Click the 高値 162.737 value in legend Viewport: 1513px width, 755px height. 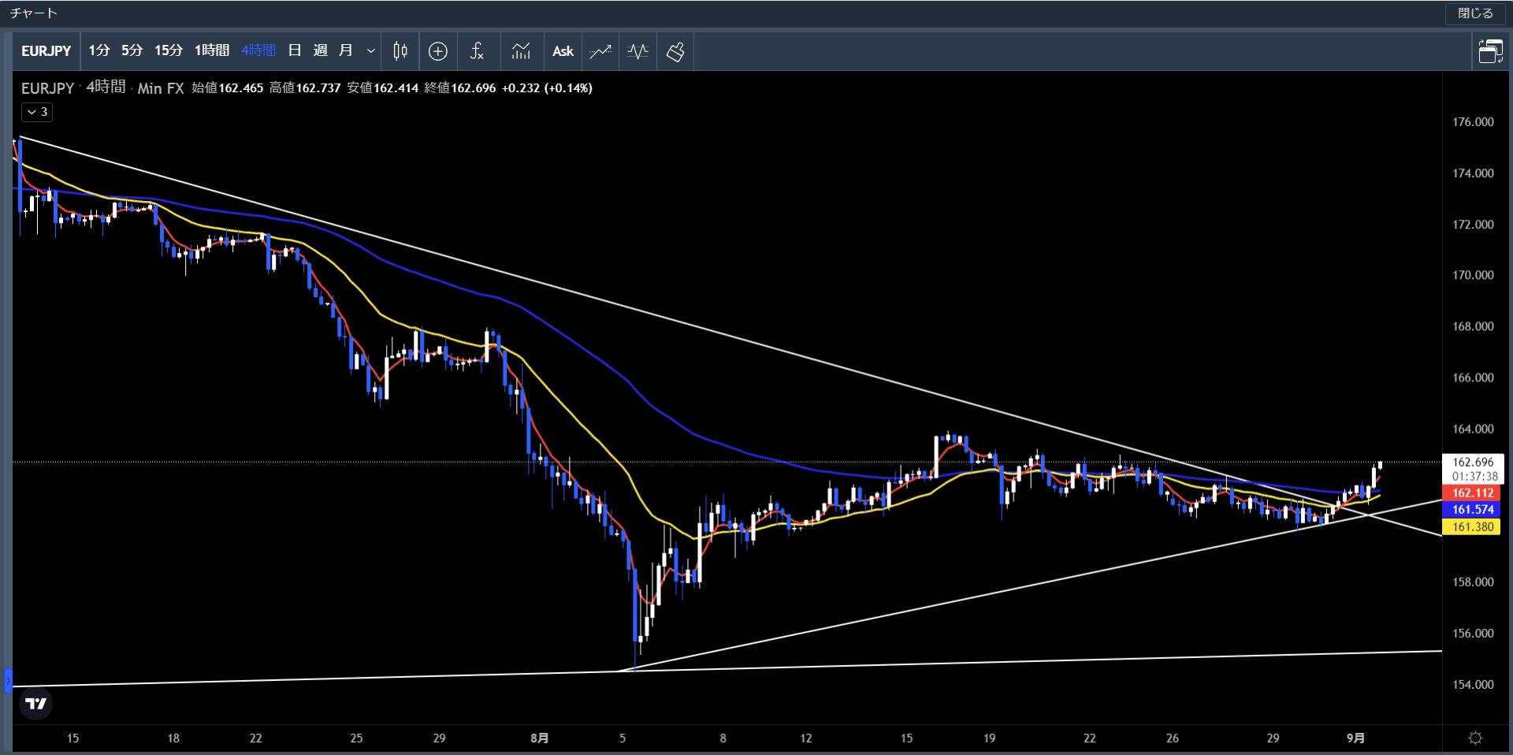[x=305, y=88]
